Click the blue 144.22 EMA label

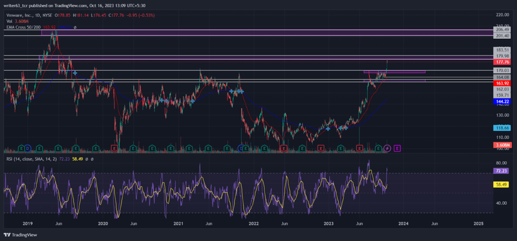[502, 102]
